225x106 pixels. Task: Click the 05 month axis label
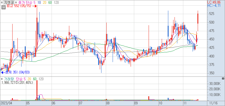point(28,103)
